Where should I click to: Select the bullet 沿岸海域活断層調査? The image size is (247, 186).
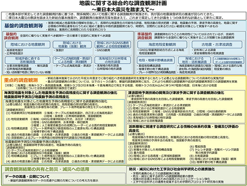(18, 69)
